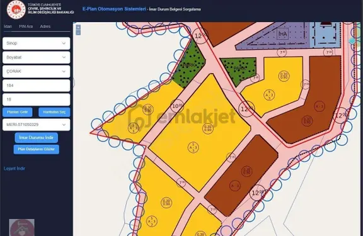Viewport: 363px width, 236px height.
Task: Click the 10.00 road width marker
Action: 177,106
